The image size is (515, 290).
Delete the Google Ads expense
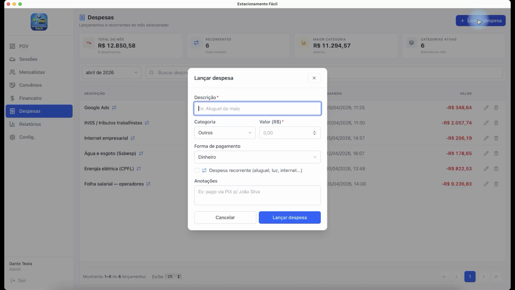coord(496,108)
